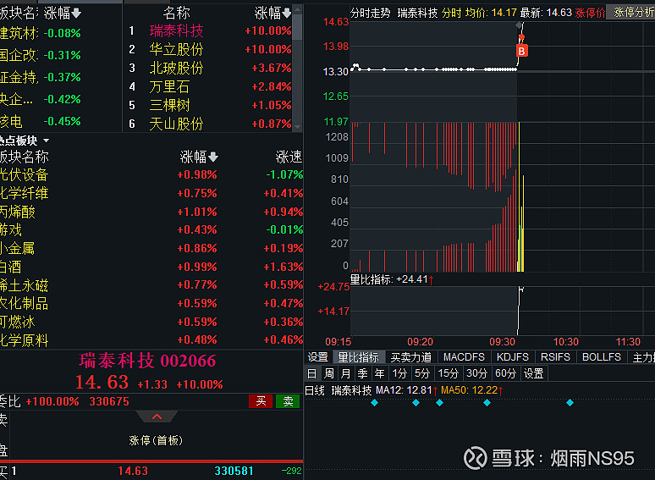Screen dimensions: 655x480
Task: Open the 涨停分析 button
Action: [630, 13]
